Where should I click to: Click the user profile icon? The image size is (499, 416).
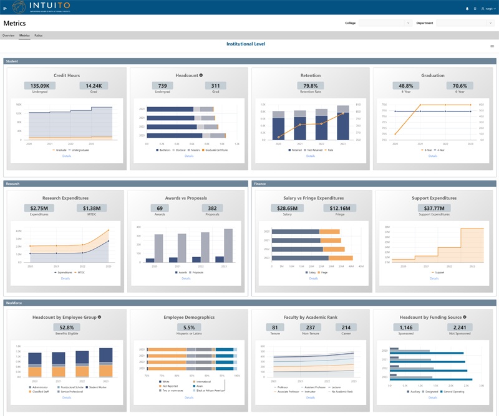483,9
